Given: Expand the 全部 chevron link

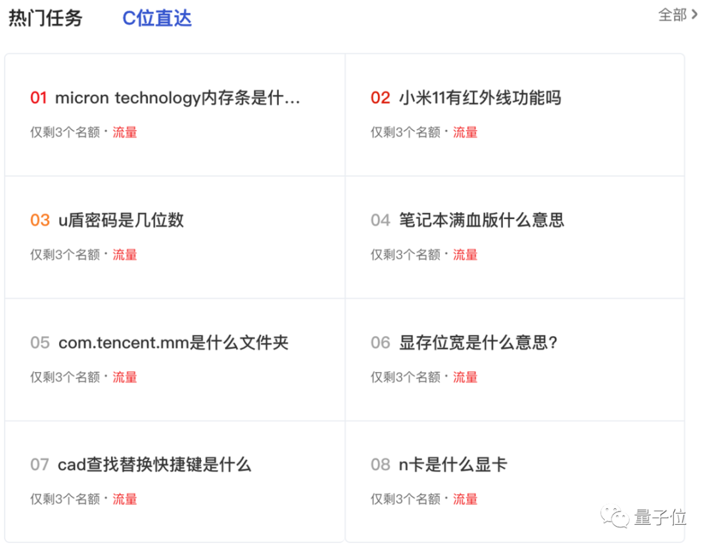Looking at the screenshot, I should 678,14.
